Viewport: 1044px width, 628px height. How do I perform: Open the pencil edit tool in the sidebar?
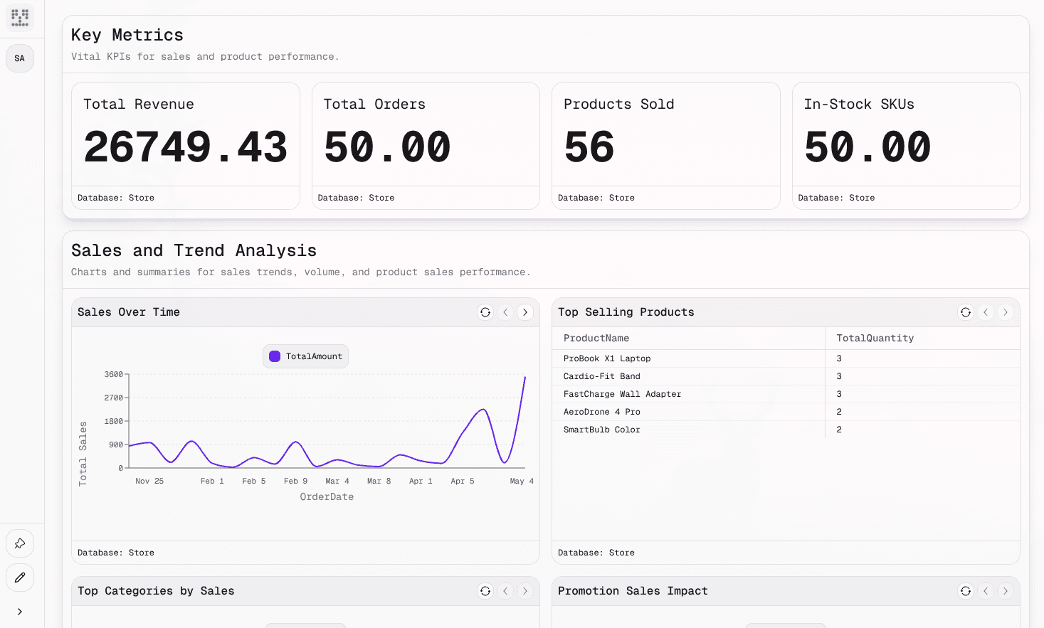19,577
